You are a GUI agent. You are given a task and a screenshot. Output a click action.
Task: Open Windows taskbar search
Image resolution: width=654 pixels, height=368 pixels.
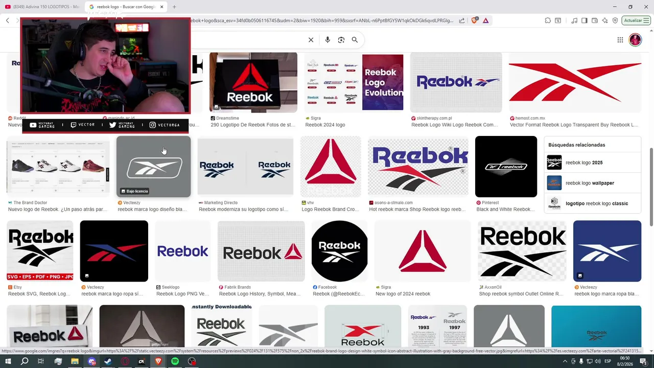click(x=25, y=361)
